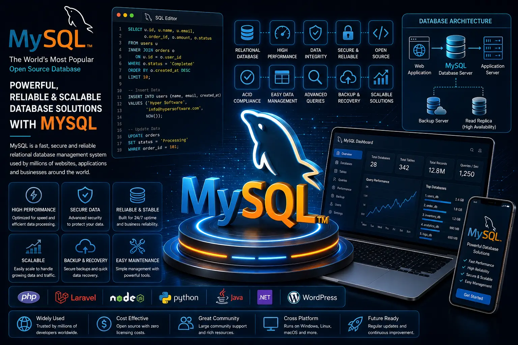Click the database stack in Reliable & Stable card
This screenshot has width=518, height=345.
click(138, 195)
